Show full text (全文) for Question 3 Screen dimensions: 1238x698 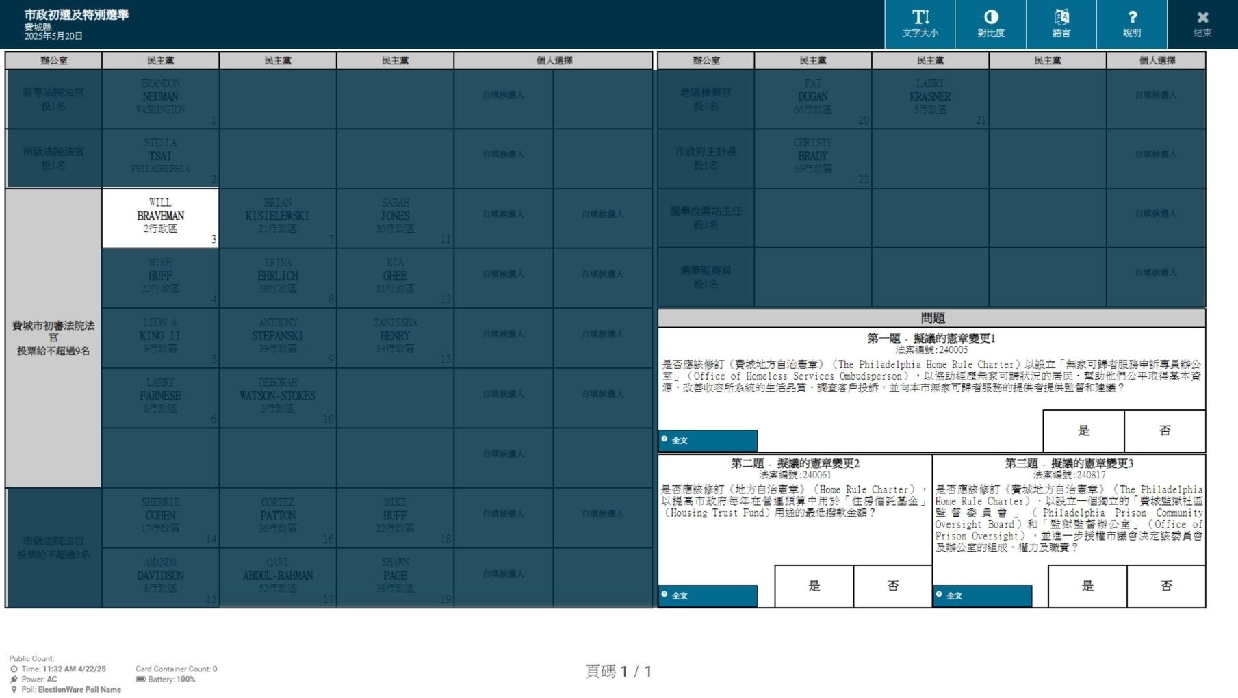coord(982,595)
